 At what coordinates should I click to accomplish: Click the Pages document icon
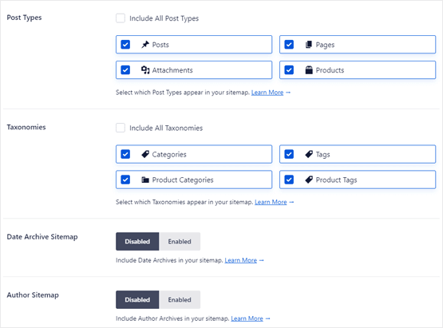coord(309,45)
